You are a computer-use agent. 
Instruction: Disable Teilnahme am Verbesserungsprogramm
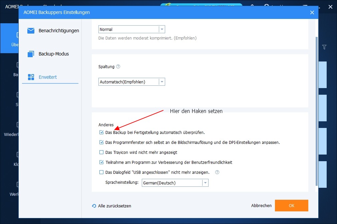101,162
